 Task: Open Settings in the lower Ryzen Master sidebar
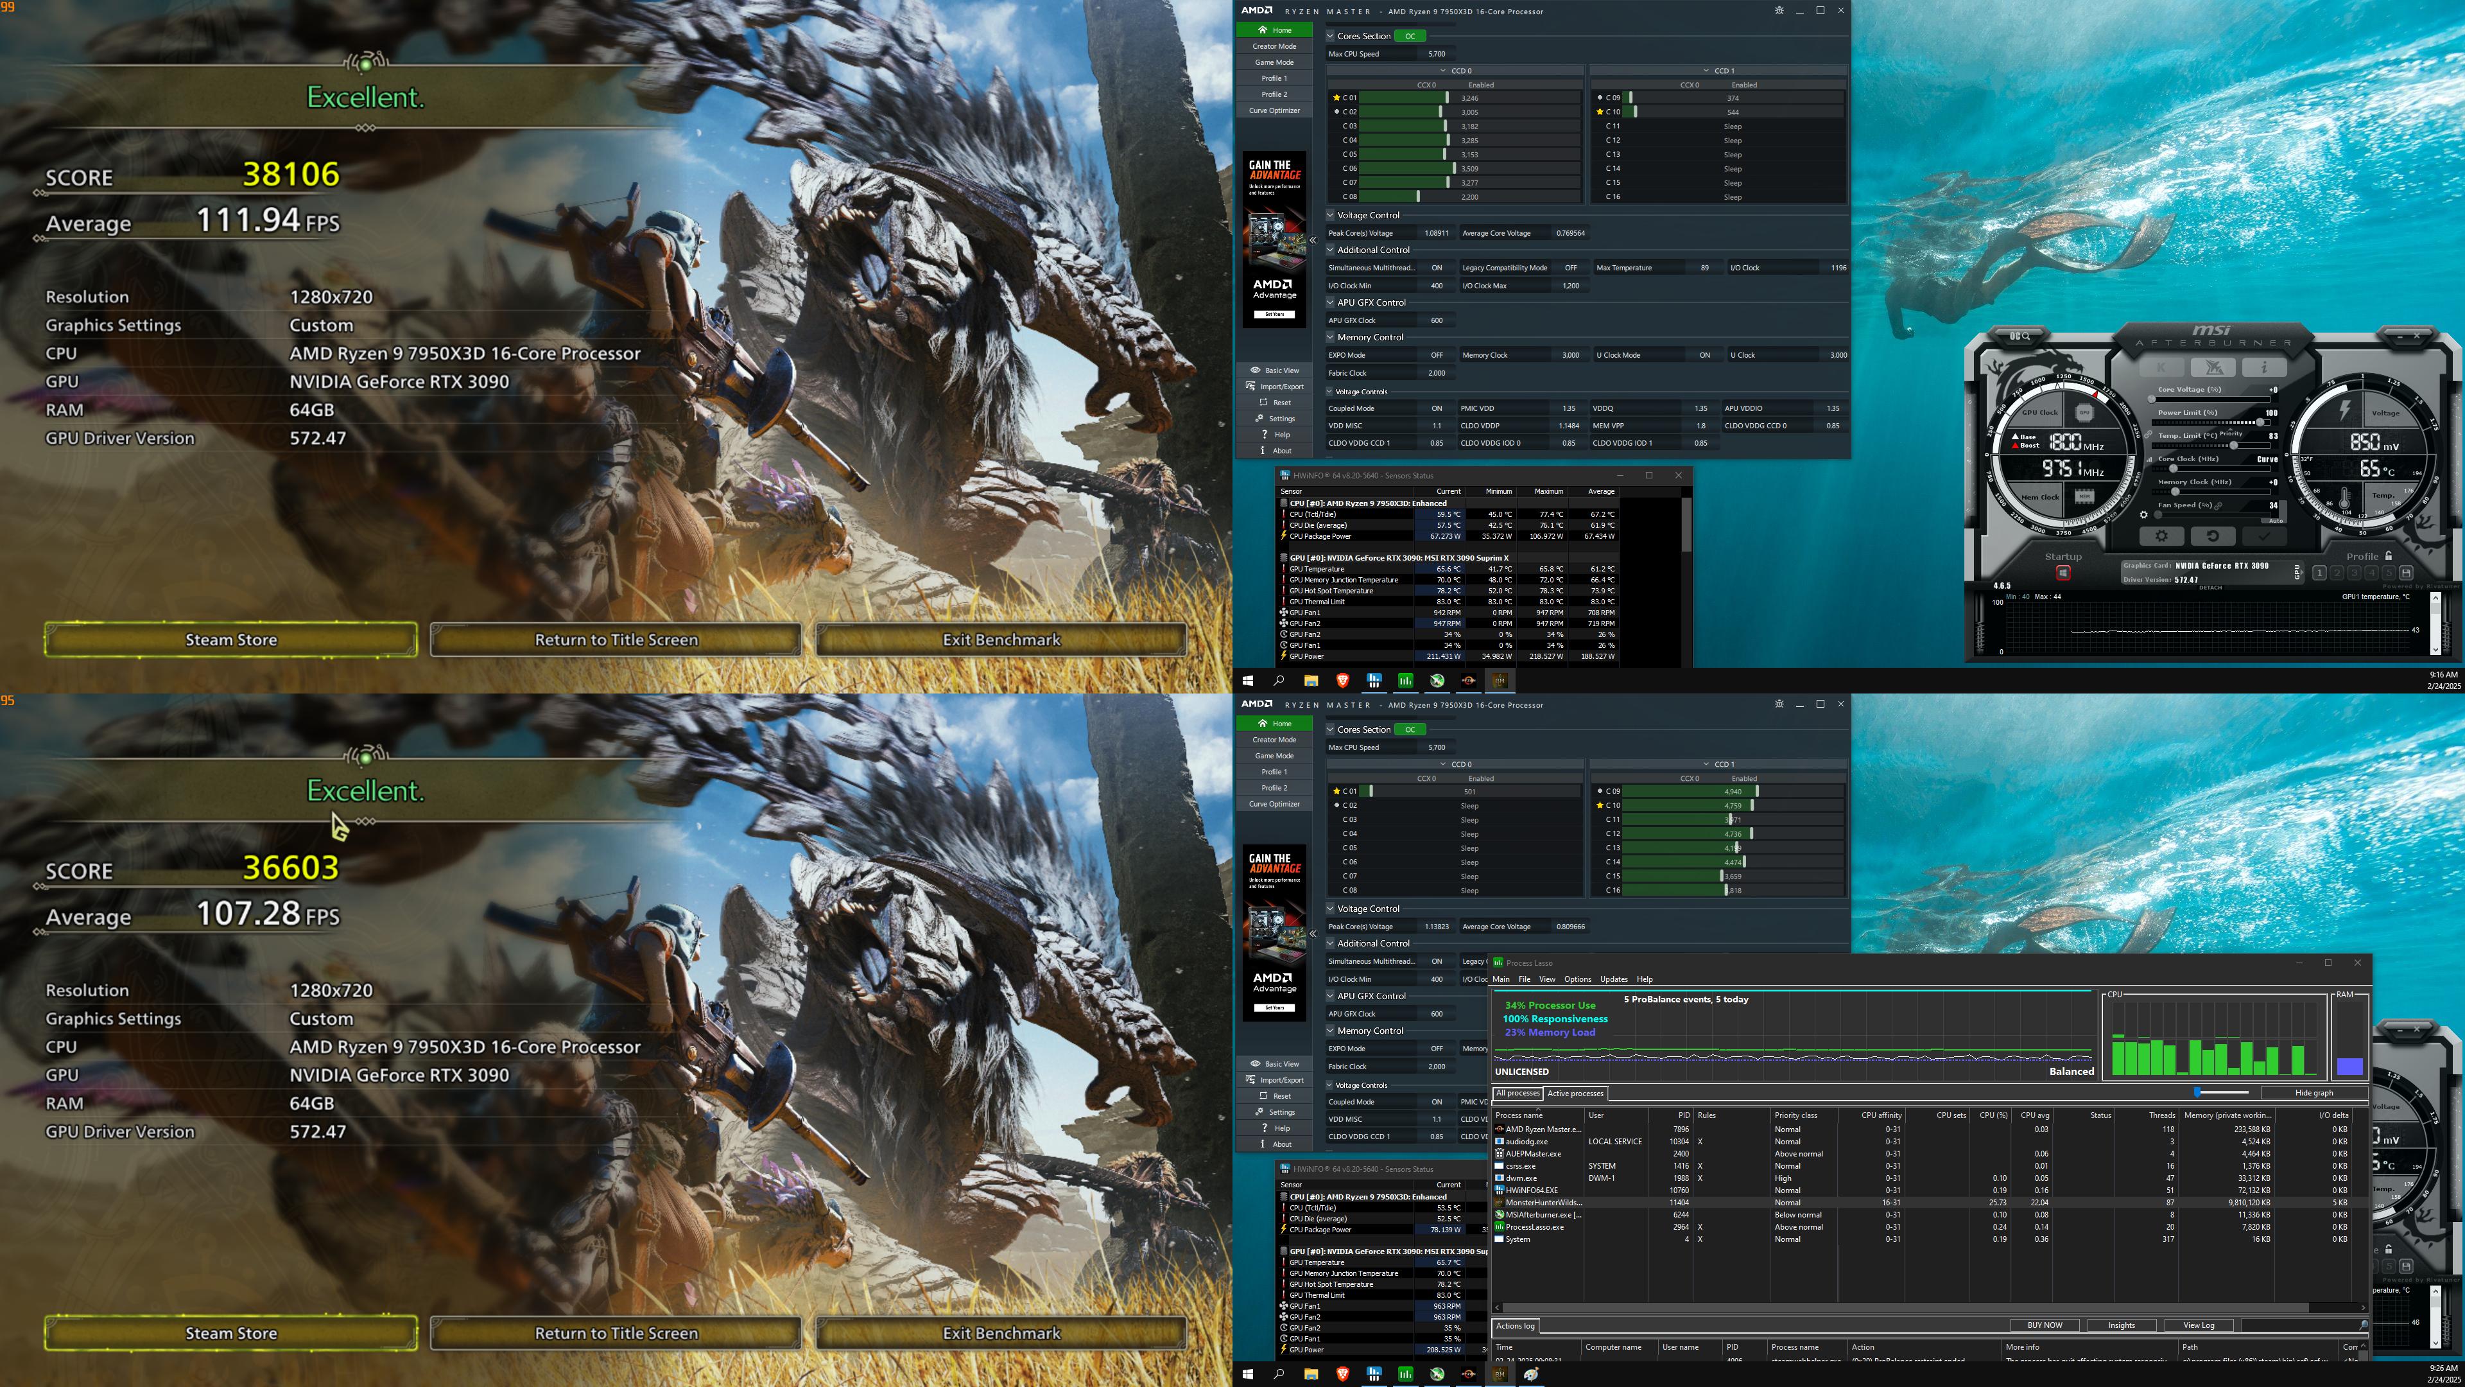pyautogui.click(x=1275, y=1112)
